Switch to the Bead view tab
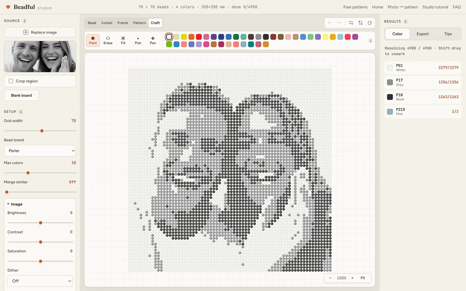Viewport: 466px width, 291px height. pyautogui.click(x=92, y=23)
